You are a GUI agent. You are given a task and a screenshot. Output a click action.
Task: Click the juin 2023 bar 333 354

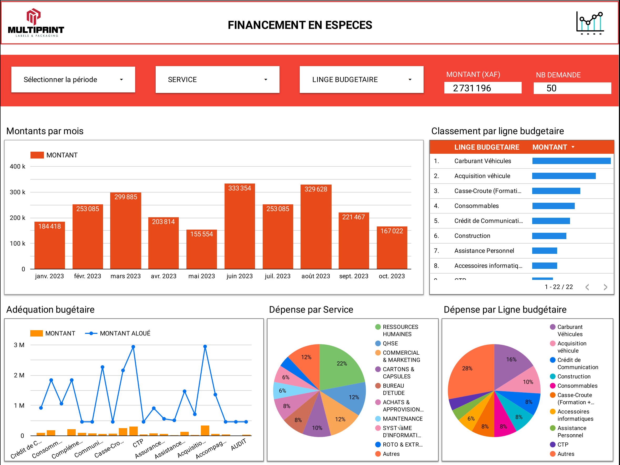240,226
